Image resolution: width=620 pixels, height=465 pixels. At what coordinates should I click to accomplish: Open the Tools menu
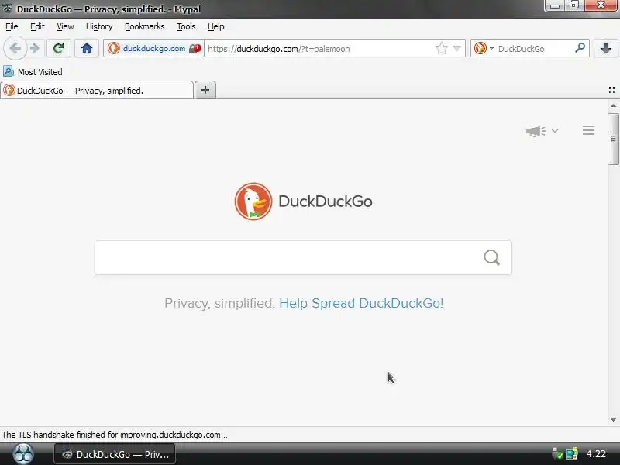click(x=186, y=26)
